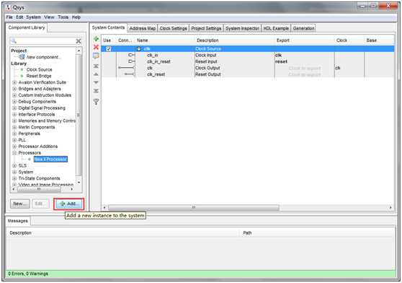
Task: Open the View menu
Action: [49, 17]
